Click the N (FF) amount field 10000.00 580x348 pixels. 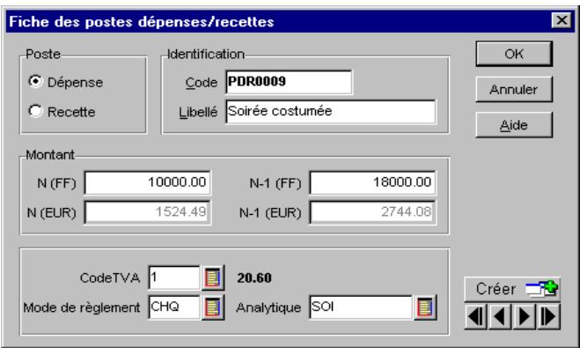point(148,182)
